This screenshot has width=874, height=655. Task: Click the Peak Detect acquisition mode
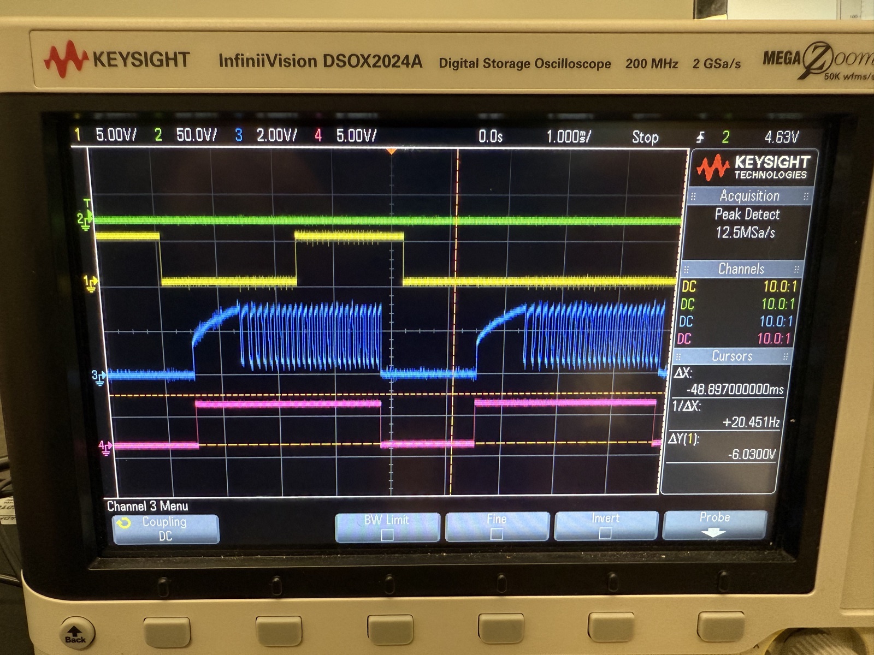coord(747,214)
